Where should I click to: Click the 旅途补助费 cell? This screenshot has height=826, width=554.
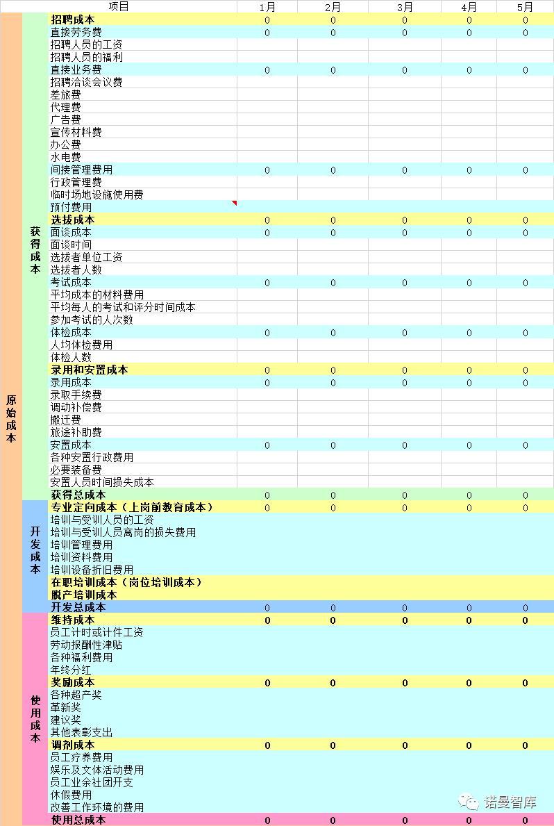(x=143, y=433)
